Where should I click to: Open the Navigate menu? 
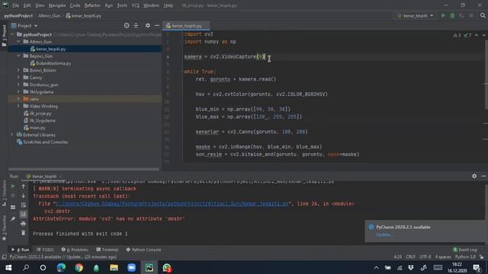pyautogui.click(x=57, y=5)
